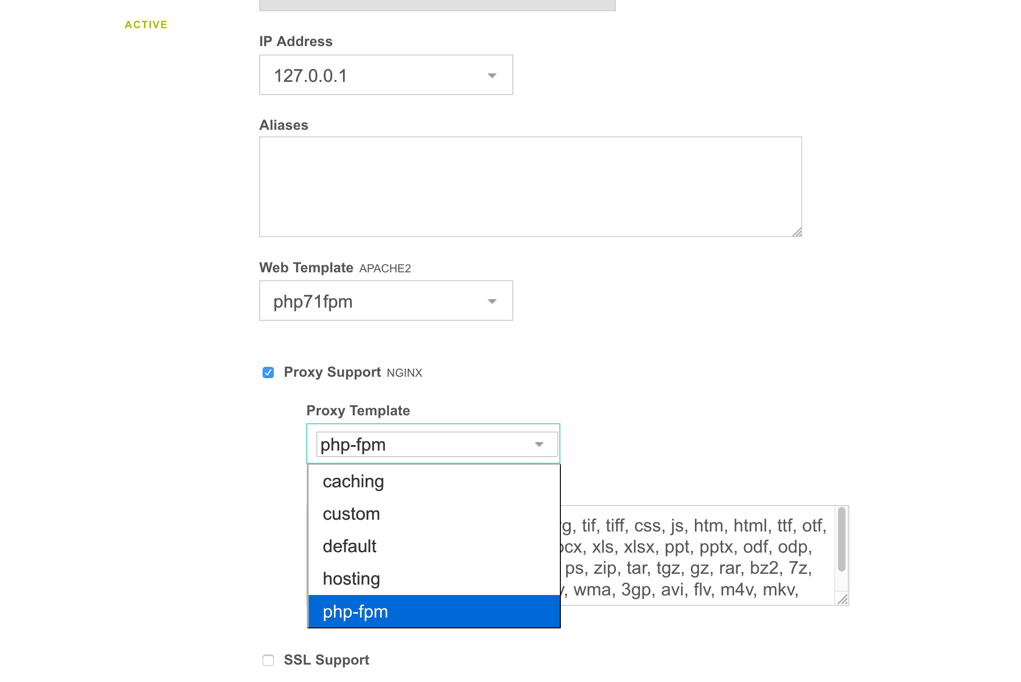Click the Proxy Template dropdown arrow

point(539,444)
